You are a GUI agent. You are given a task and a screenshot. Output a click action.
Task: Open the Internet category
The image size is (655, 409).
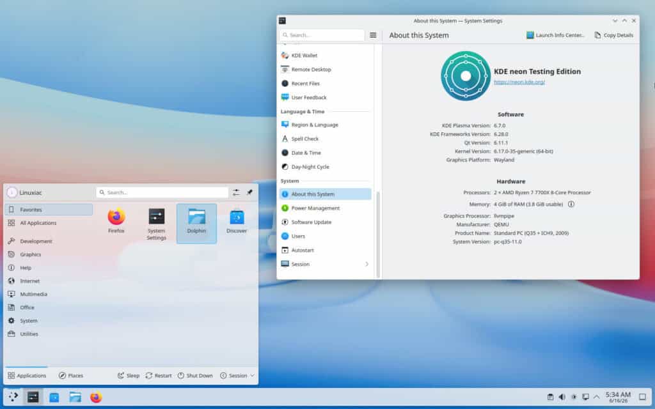pyautogui.click(x=49, y=281)
